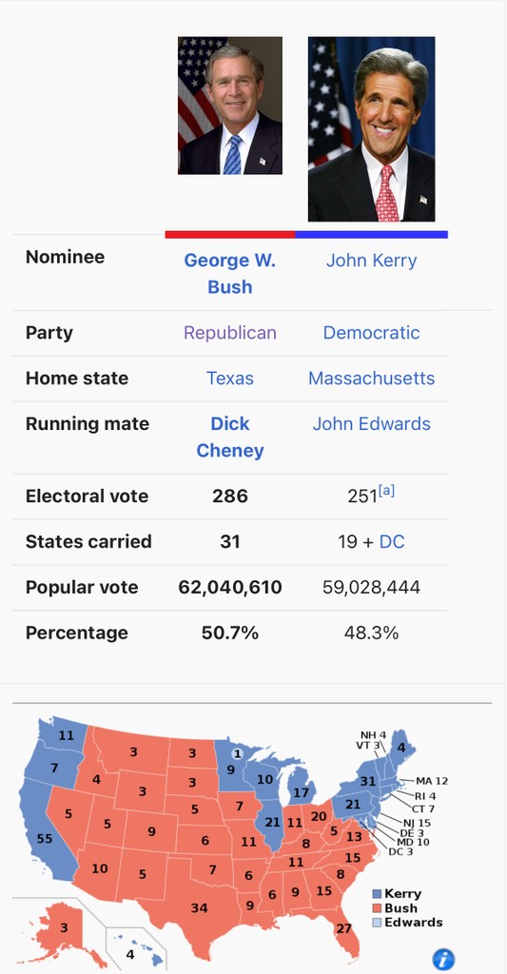Open John Kerry portrait photo

pyautogui.click(x=372, y=129)
